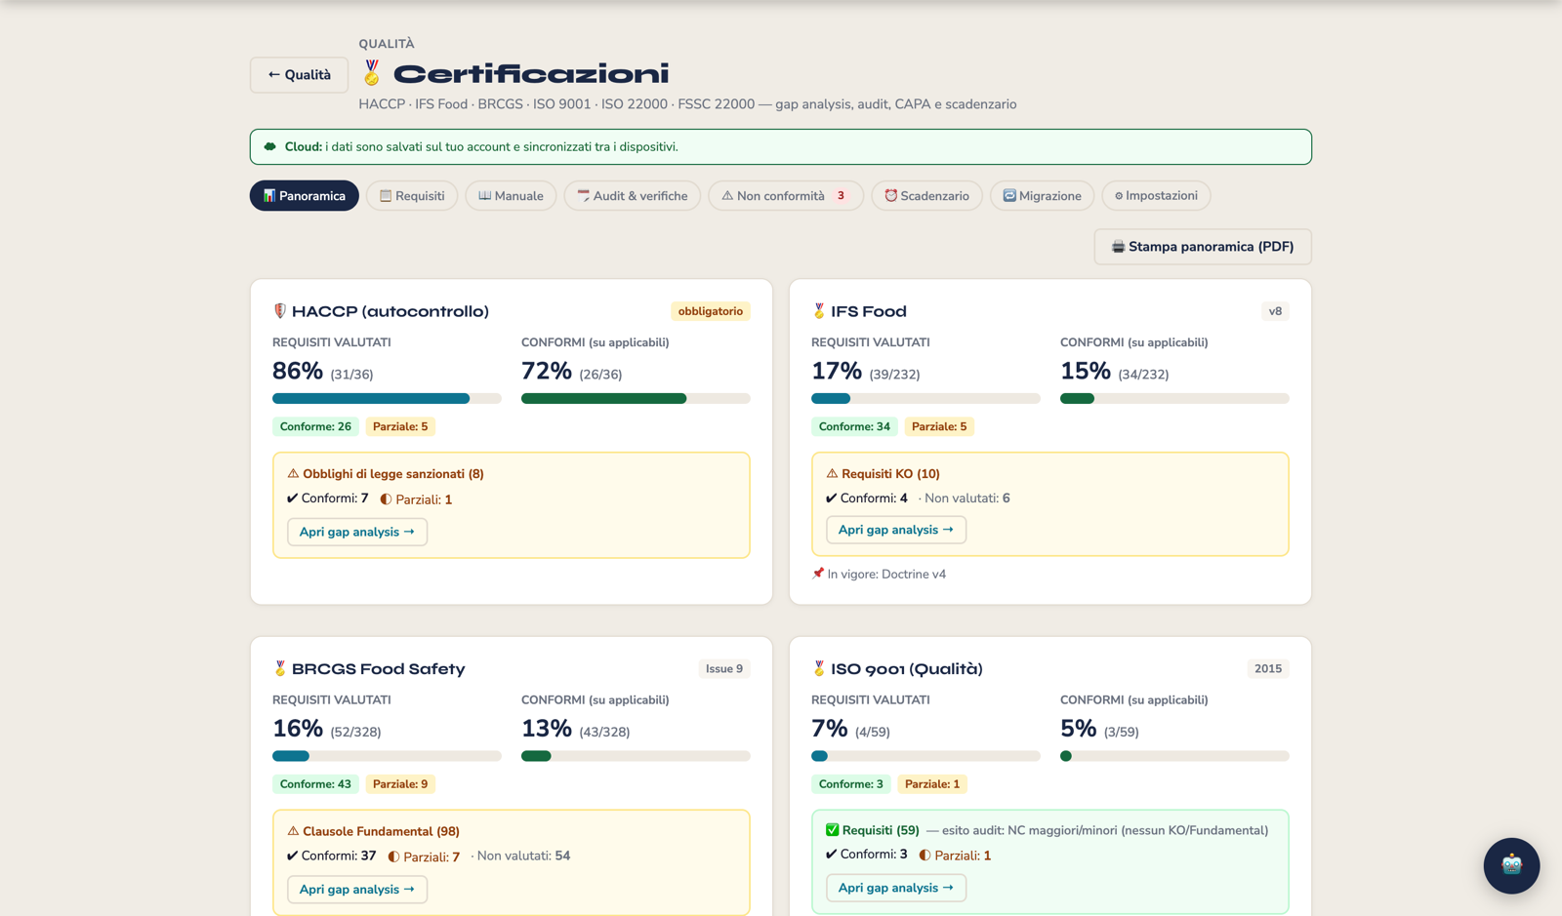Click the chart icon on Panoramica tab
The height and width of the screenshot is (916, 1562).
click(x=269, y=196)
